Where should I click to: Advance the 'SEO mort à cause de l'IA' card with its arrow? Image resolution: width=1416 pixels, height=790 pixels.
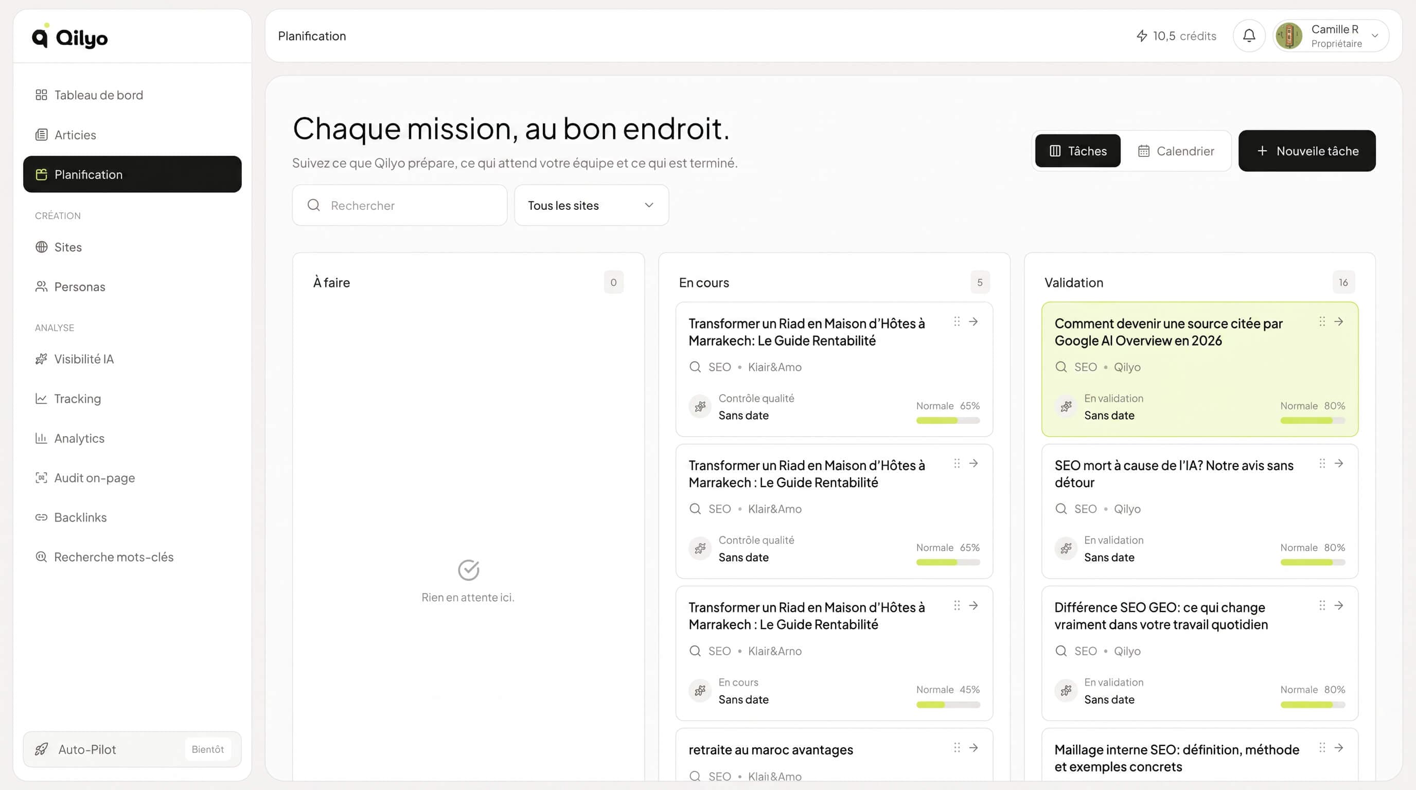(1338, 463)
